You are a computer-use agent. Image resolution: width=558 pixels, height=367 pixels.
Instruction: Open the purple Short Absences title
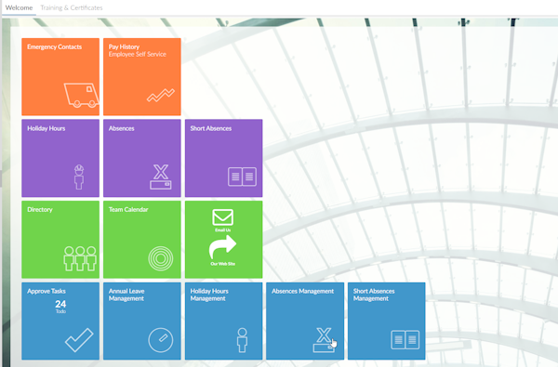(x=211, y=128)
